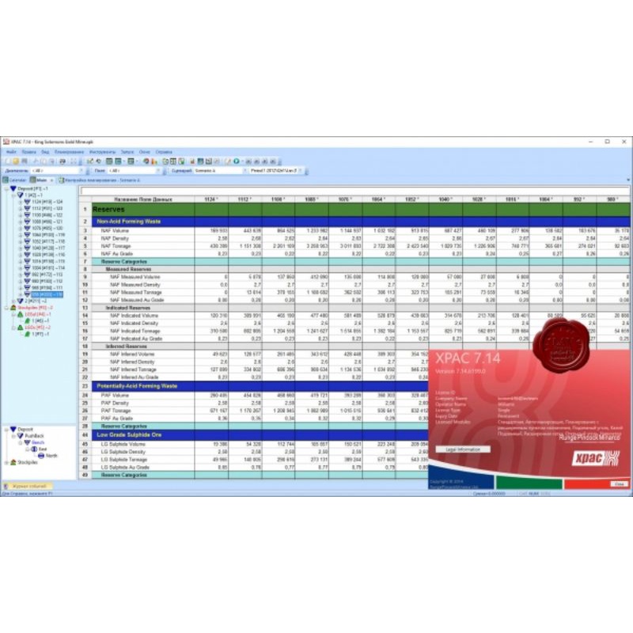The height and width of the screenshot is (633, 633).
Task: Click the NAF Tonnage row label
Action: (x=116, y=246)
